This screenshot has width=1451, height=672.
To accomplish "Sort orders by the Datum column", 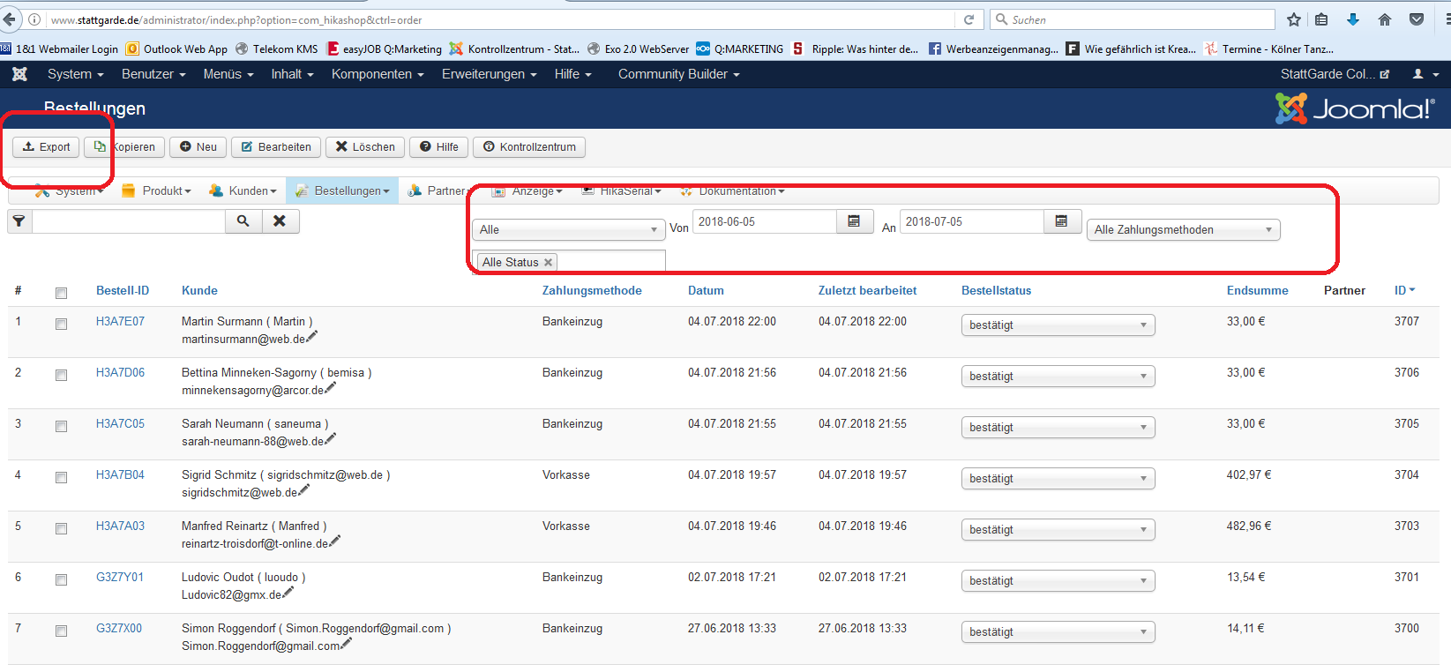I will [706, 290].
